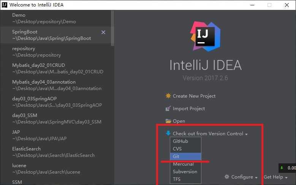Click the Create New Project star icon
The image size is (296, 185).
pos(168,96)
